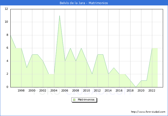
Task: Click the y-axis value 2
Action: coord(7,74)
